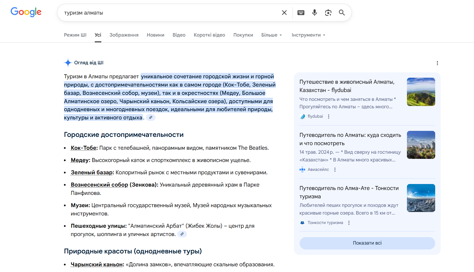The width and height of the screenshot is (474, 272).
Task: Click the magnifying glass search button
Action: pos(342,13)
